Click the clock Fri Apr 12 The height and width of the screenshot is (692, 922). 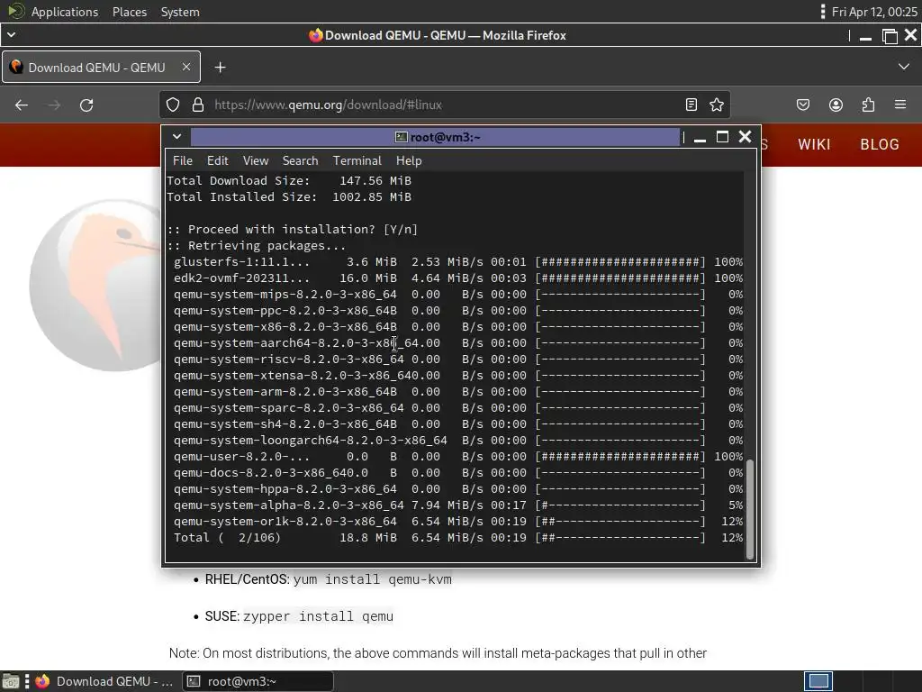874,12
